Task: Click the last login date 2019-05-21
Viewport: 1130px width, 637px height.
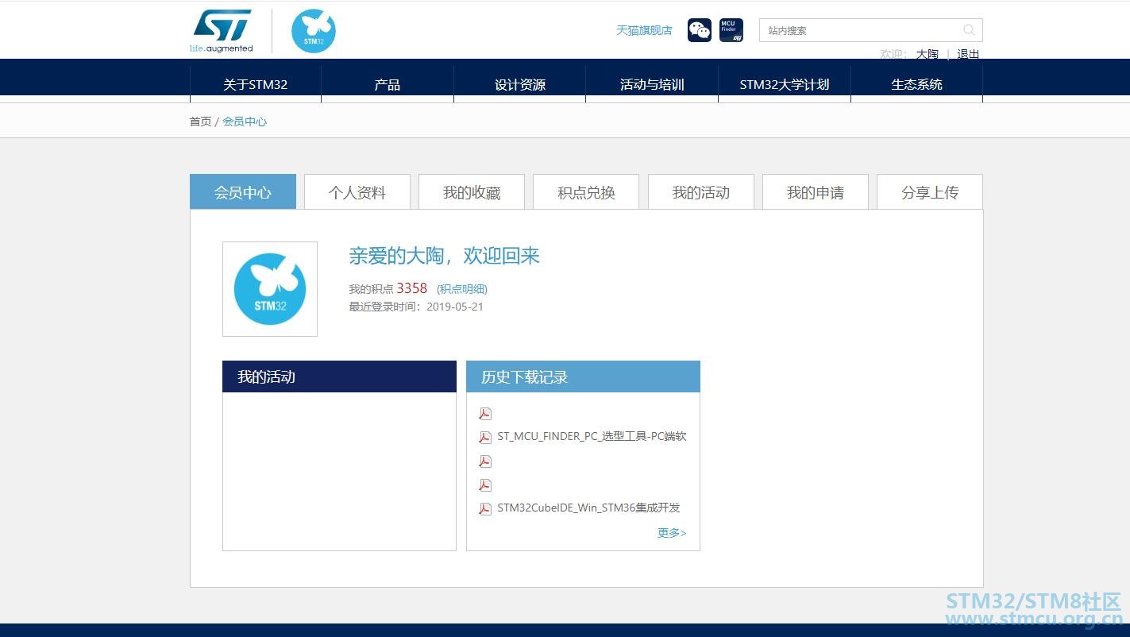Action: (455, 307)
